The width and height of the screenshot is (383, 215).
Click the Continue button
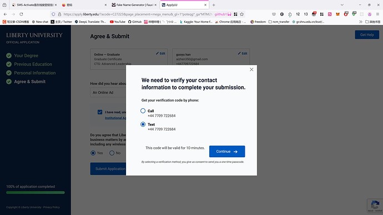pyautogui.click(x=227, y=152)
